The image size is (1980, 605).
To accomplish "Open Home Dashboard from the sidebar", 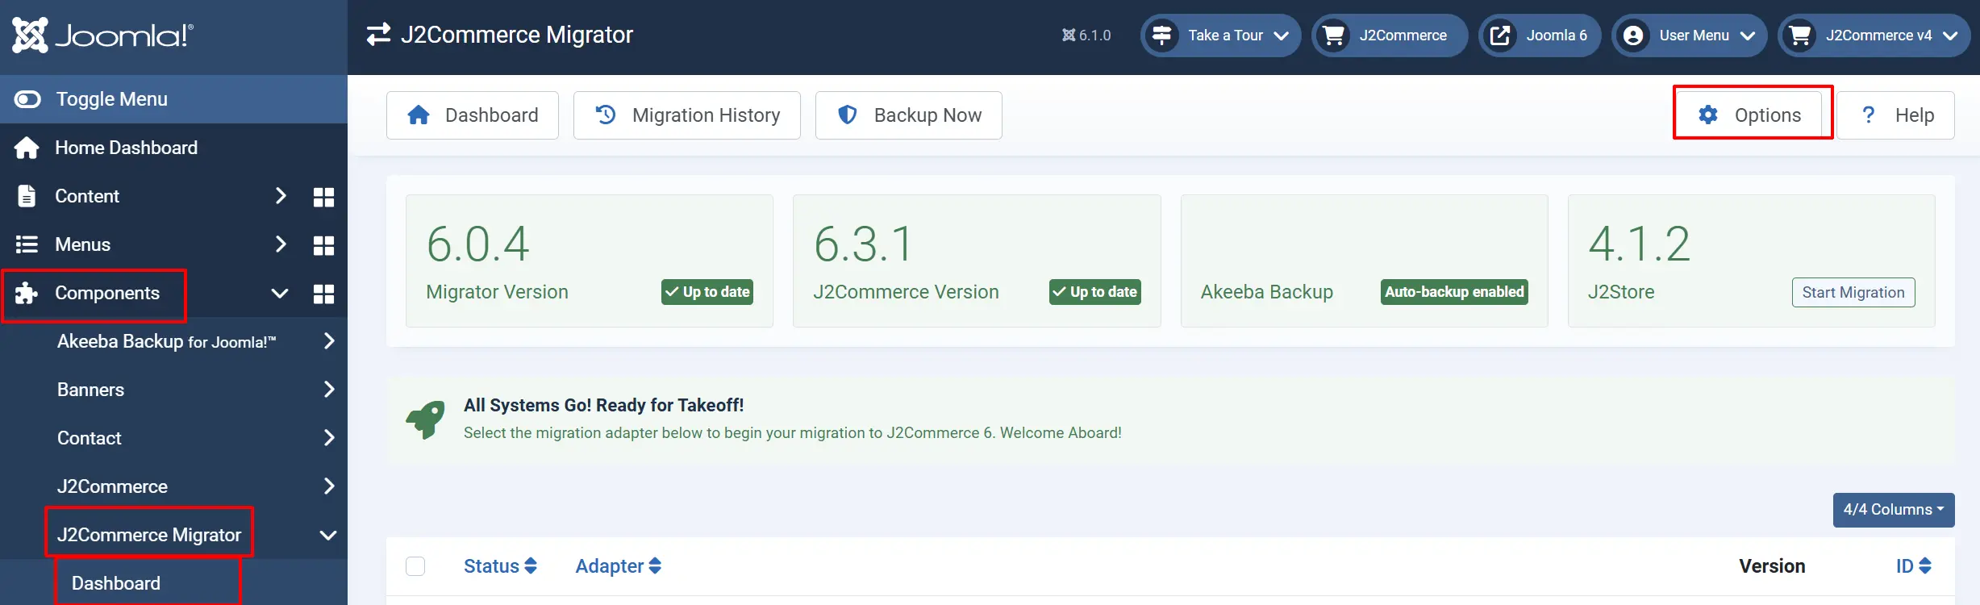I will coord(126,148).
